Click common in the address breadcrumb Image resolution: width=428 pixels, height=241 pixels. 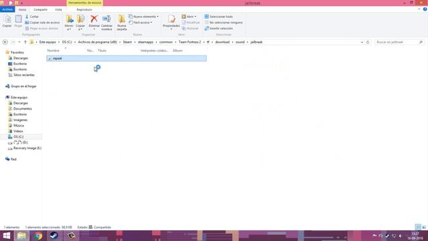pyautogui.click(x=166, y=42)
